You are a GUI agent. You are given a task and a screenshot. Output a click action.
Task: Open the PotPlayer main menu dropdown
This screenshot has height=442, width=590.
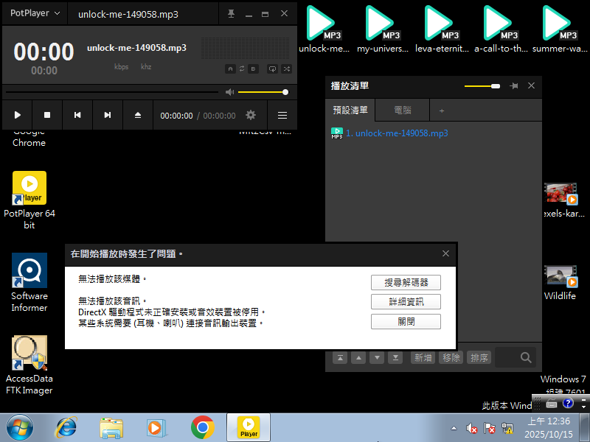(x=35, y=14)
